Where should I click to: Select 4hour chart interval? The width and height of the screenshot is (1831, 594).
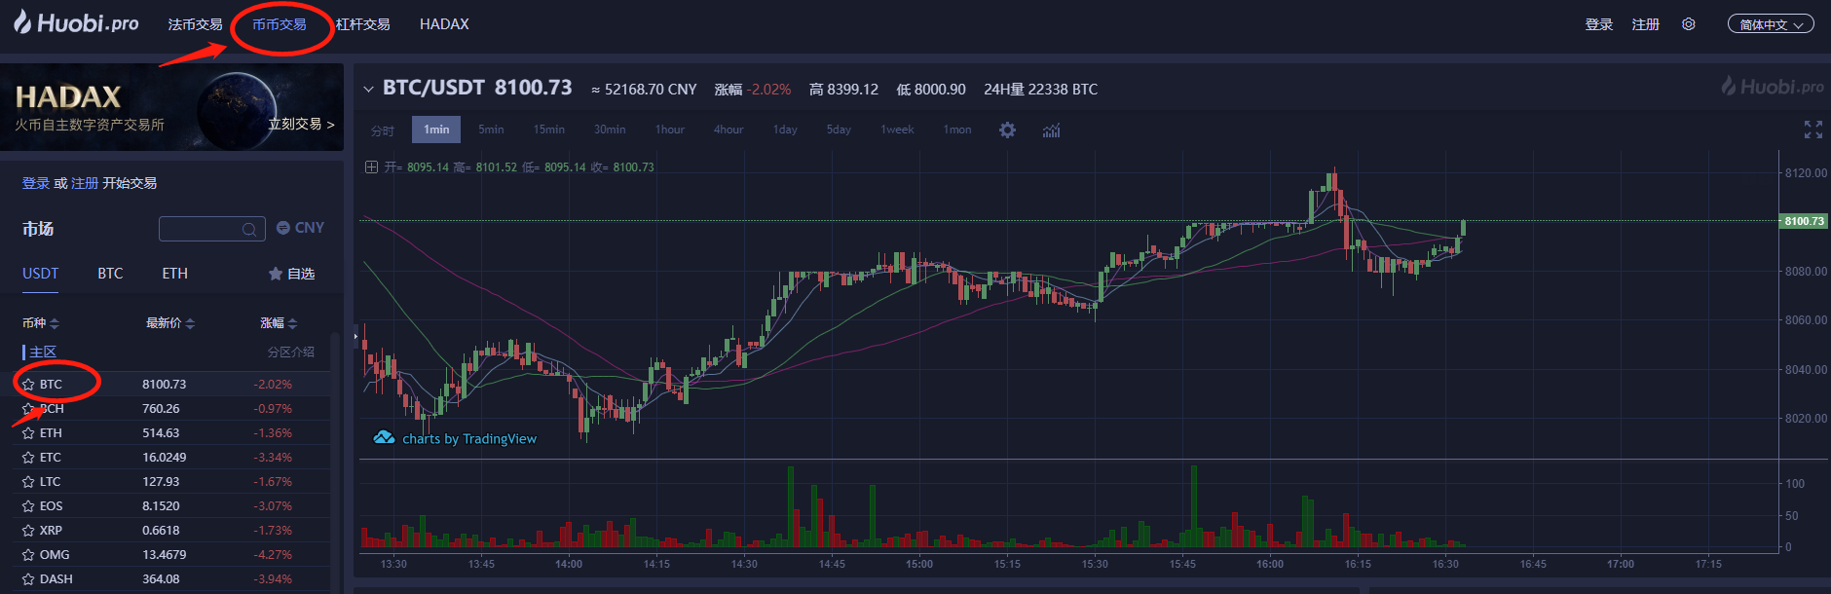tap(729, 130)
